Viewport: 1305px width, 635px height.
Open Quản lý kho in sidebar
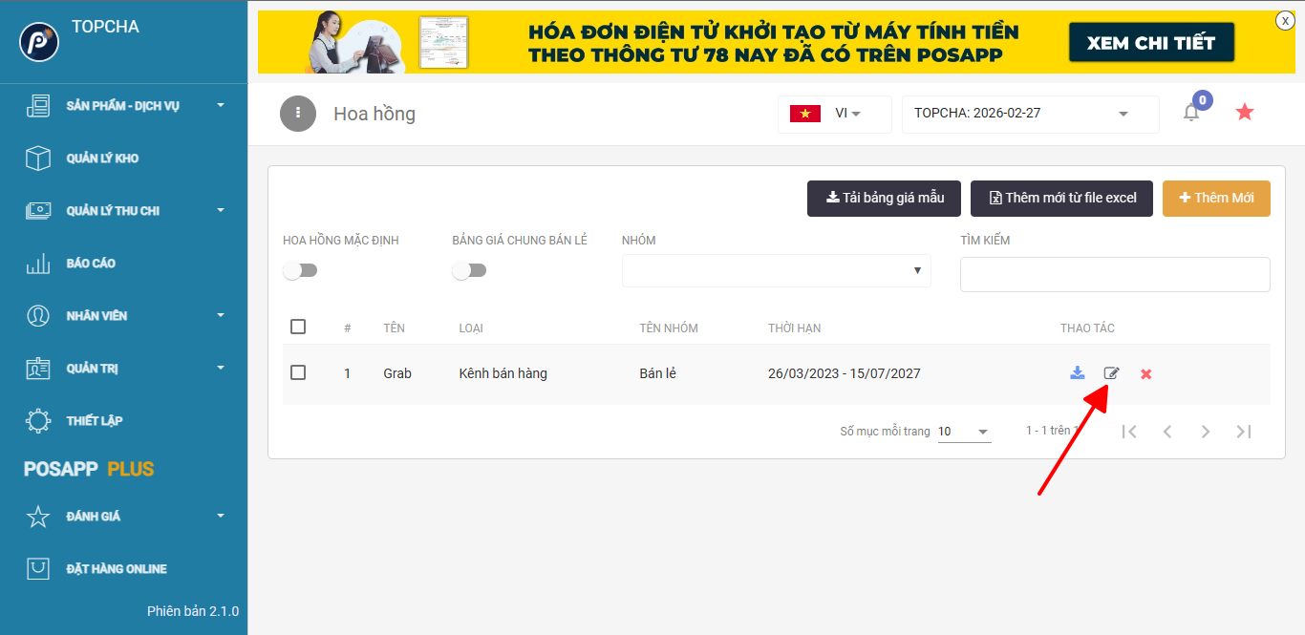(x=102, y=159)
